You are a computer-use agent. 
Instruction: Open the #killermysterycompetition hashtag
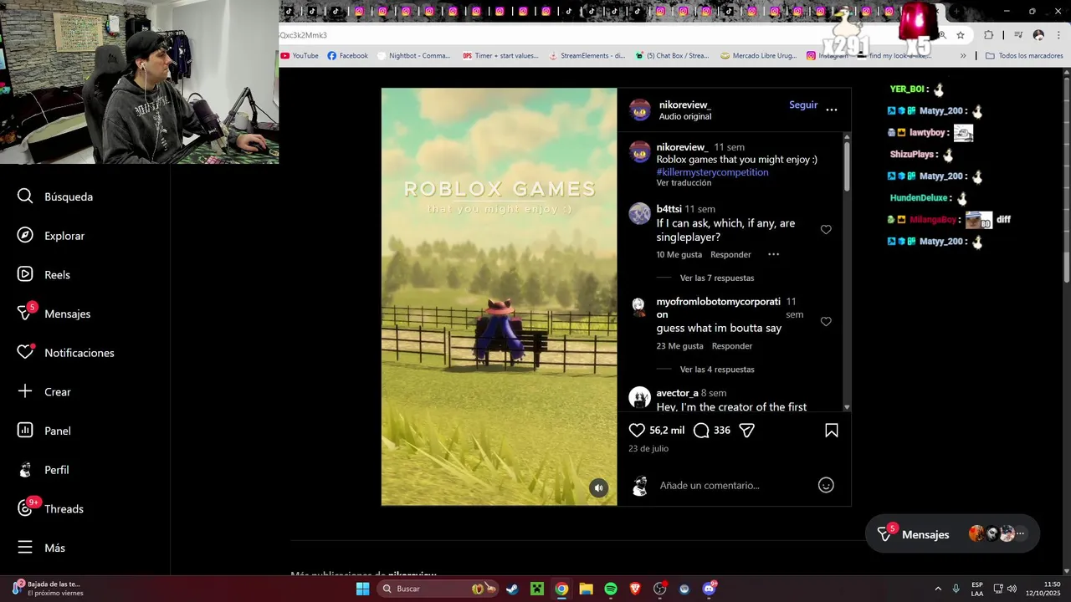coord(712,172)
